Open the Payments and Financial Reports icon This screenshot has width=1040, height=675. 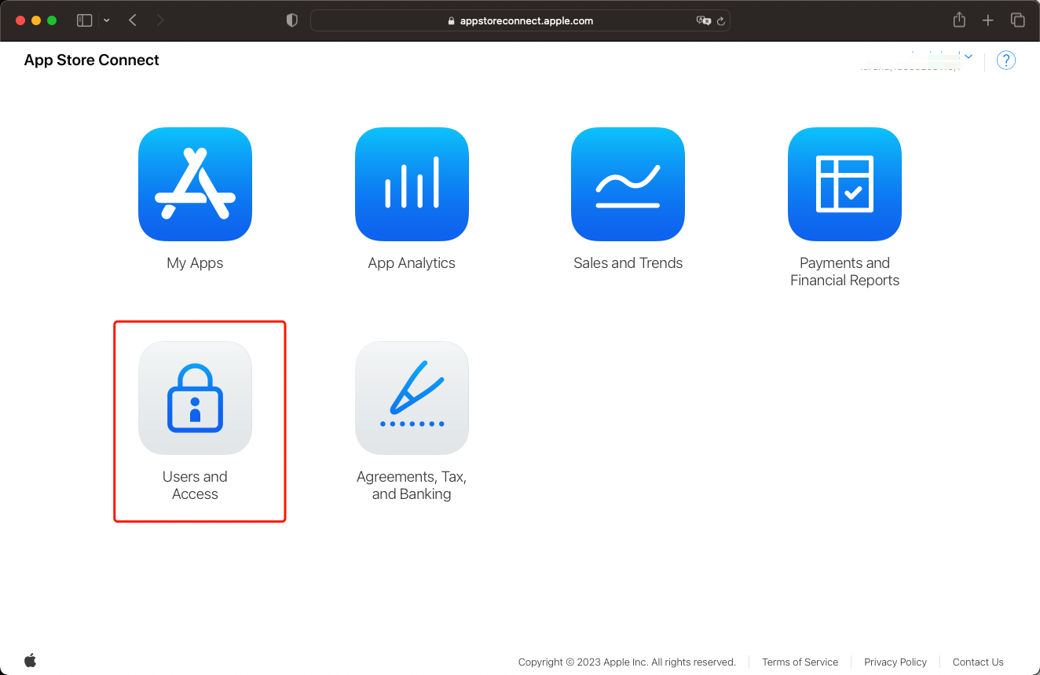pos(844,184)
